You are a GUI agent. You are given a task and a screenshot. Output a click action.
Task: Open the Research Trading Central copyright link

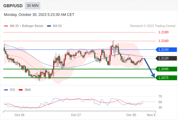153,26
